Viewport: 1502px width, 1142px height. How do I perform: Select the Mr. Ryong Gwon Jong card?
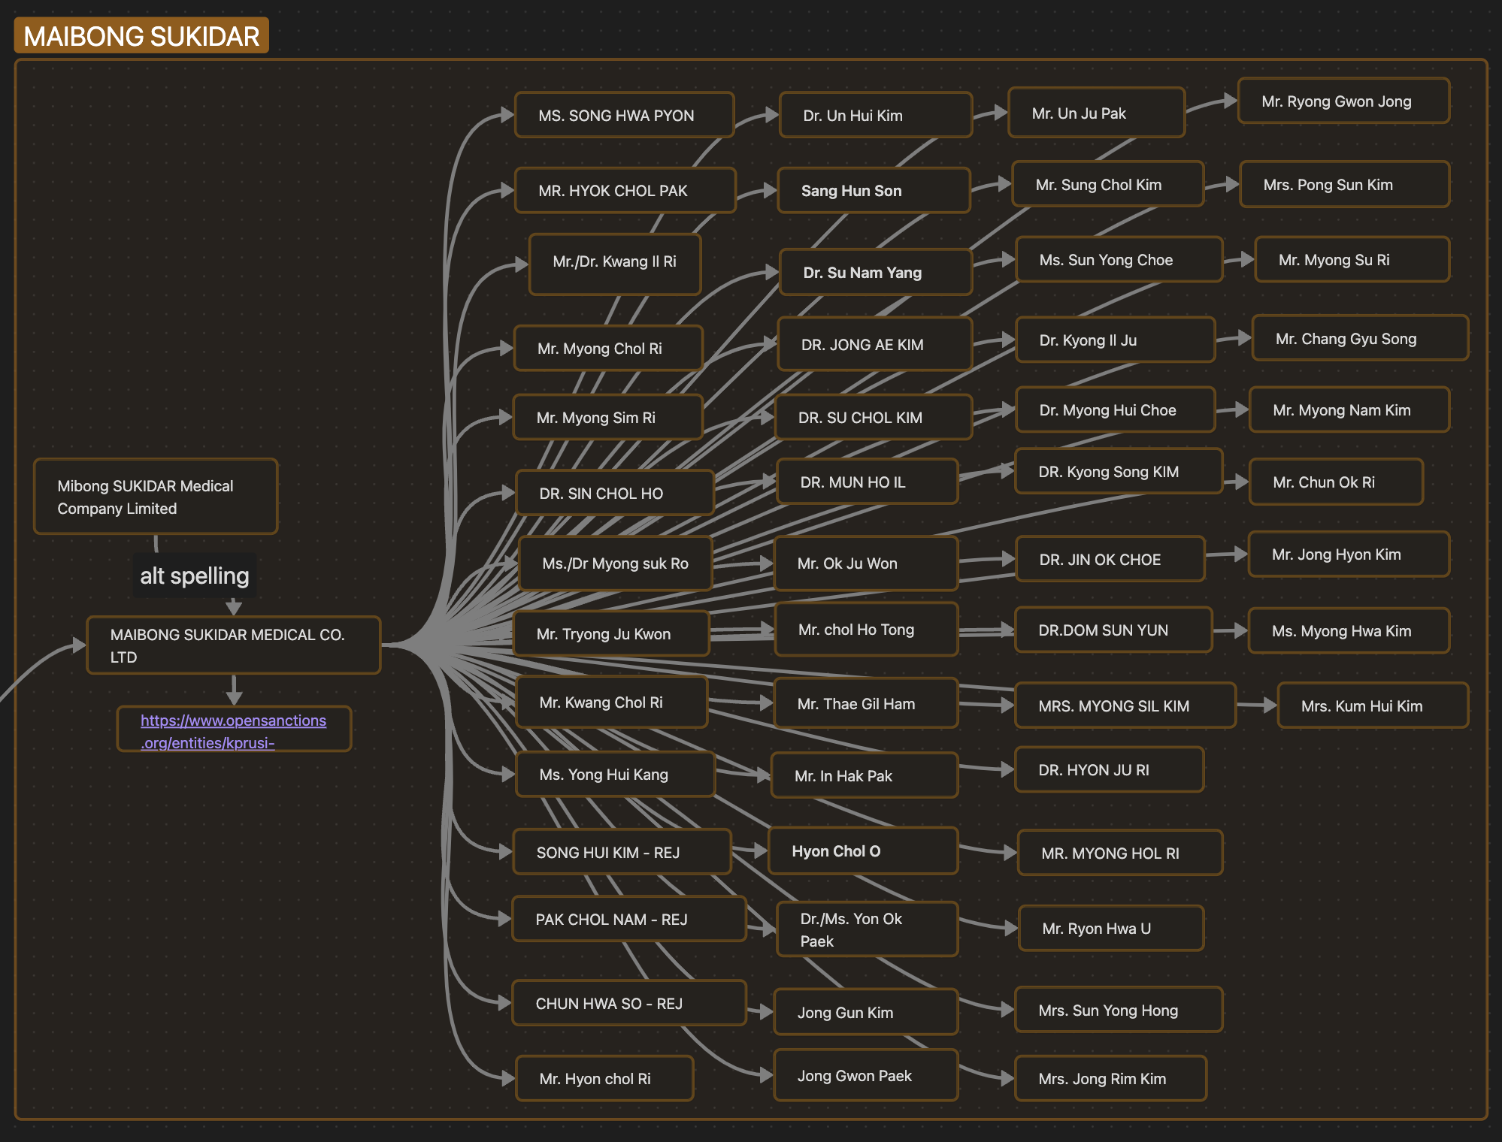(x=1343, y=101)
